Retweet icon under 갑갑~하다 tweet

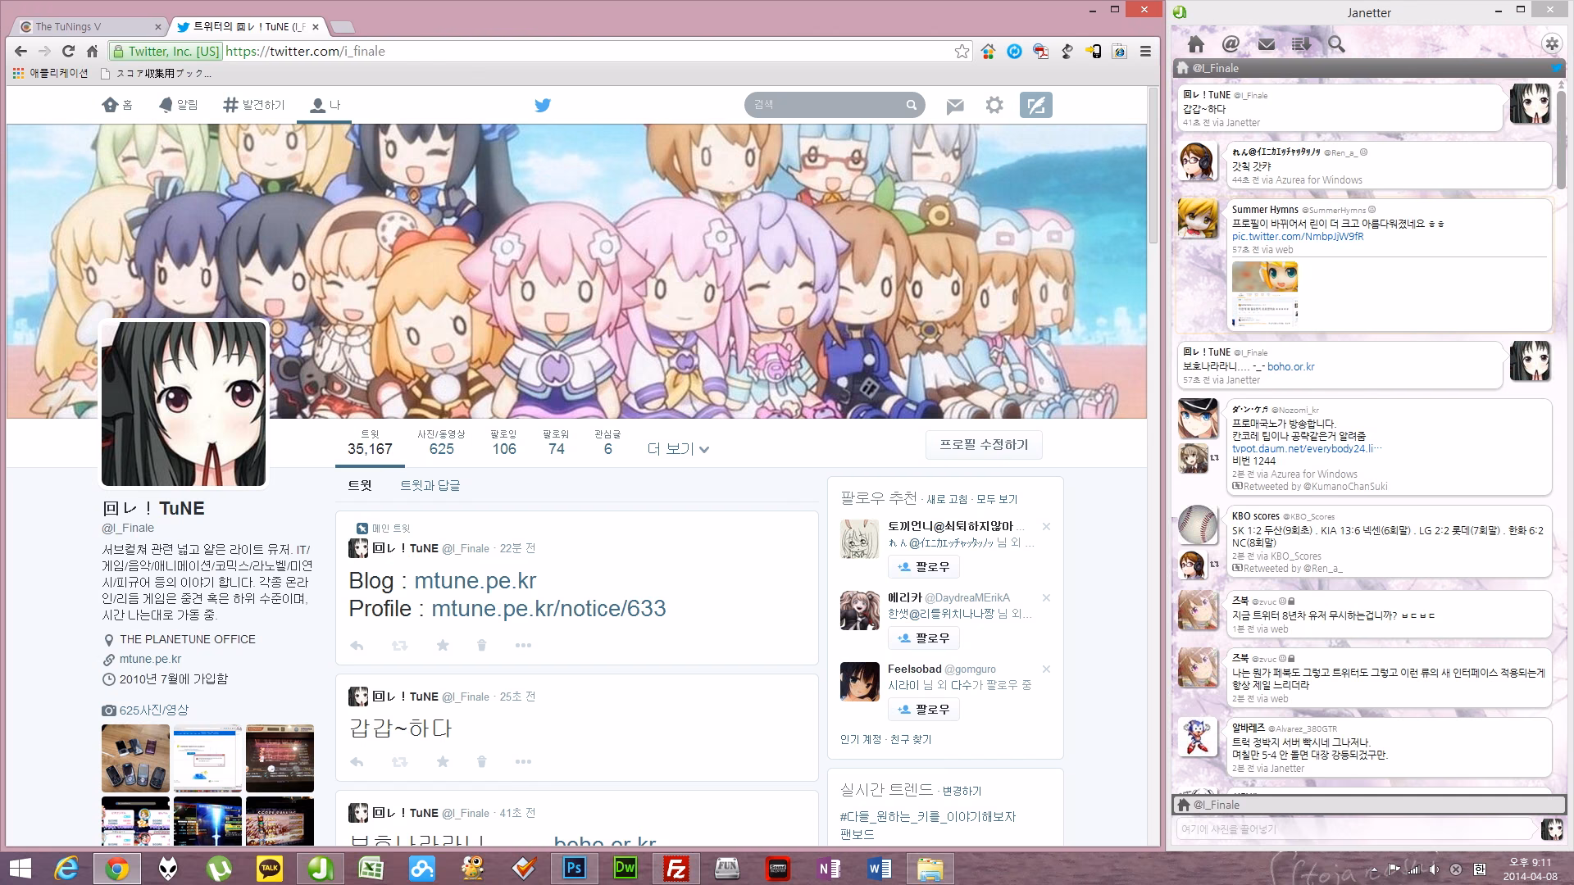point(399,761)
